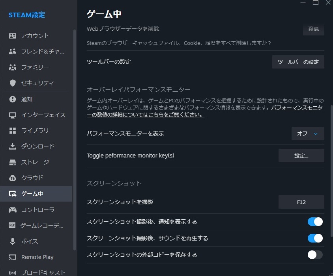
Task: Click the ダウンロード arrow icon
Action: (x=13, y=146)
